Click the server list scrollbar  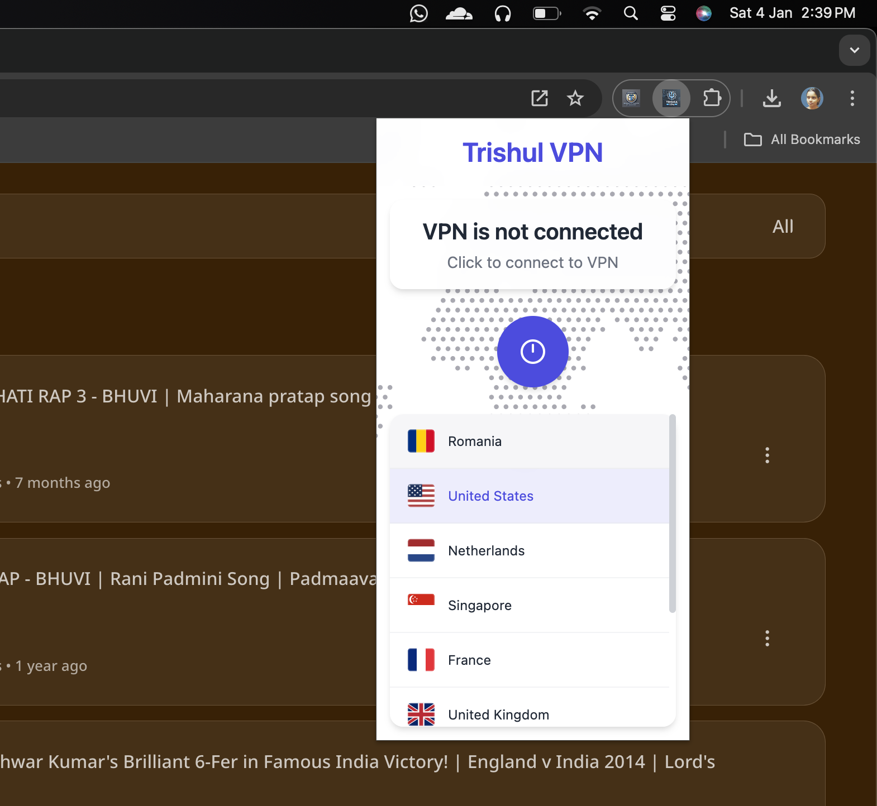[673, 514]
